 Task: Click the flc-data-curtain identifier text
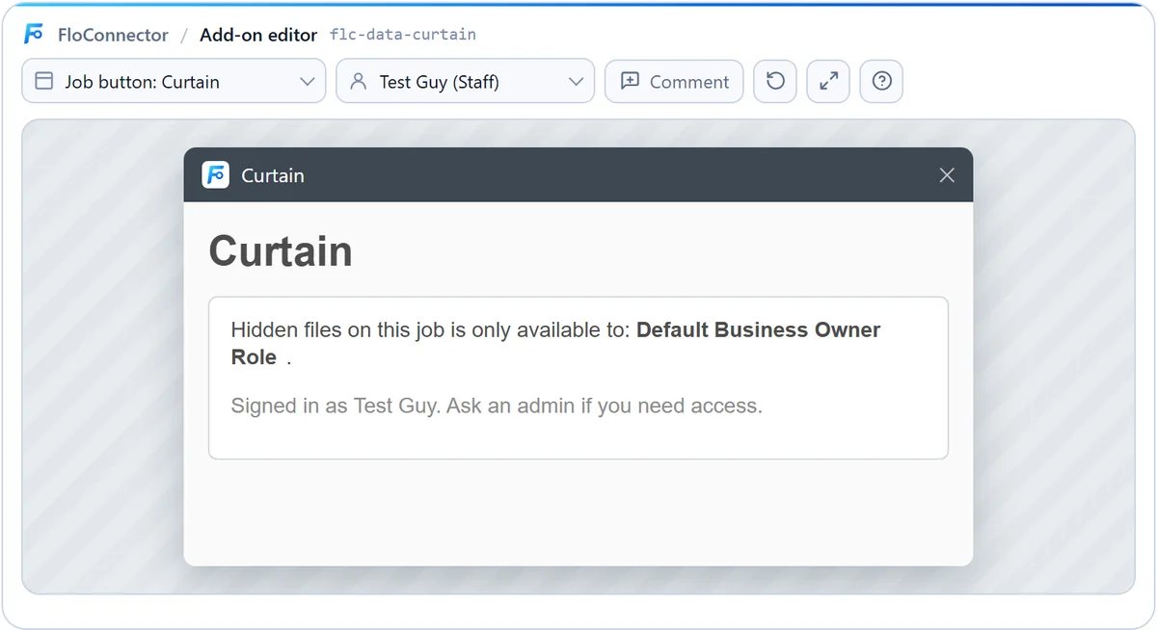(403, 35)
